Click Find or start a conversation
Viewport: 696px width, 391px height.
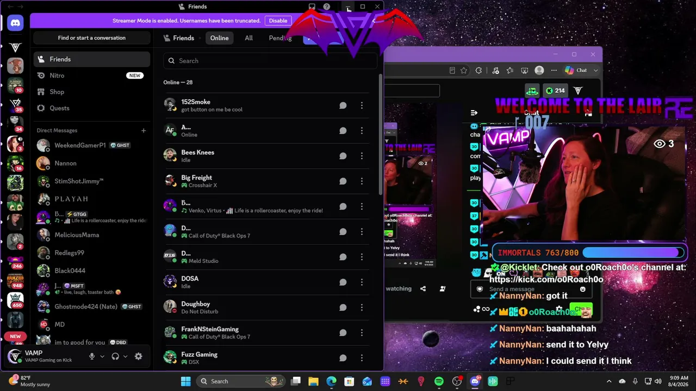[91, 38]
